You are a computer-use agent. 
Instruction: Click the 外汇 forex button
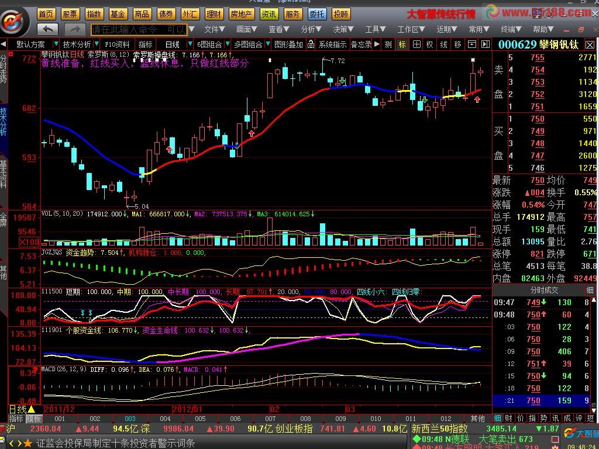click(190, 14)
